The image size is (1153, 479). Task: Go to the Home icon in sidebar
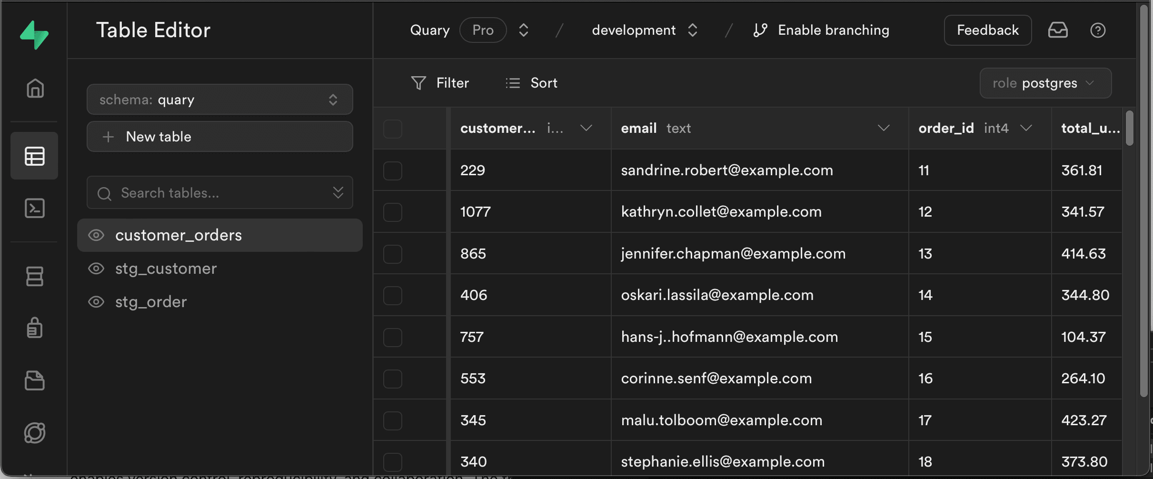pyautogui.click(x=35, y=88)
